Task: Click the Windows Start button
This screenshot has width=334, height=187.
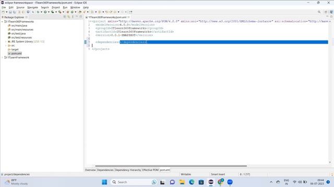Action: tap(104, 182)
